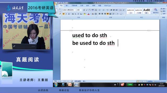Image resolution: width=167 pixels, height=93 pixels.
Task: Toggle Superscript formatting
Action: (x=78, y=14)
